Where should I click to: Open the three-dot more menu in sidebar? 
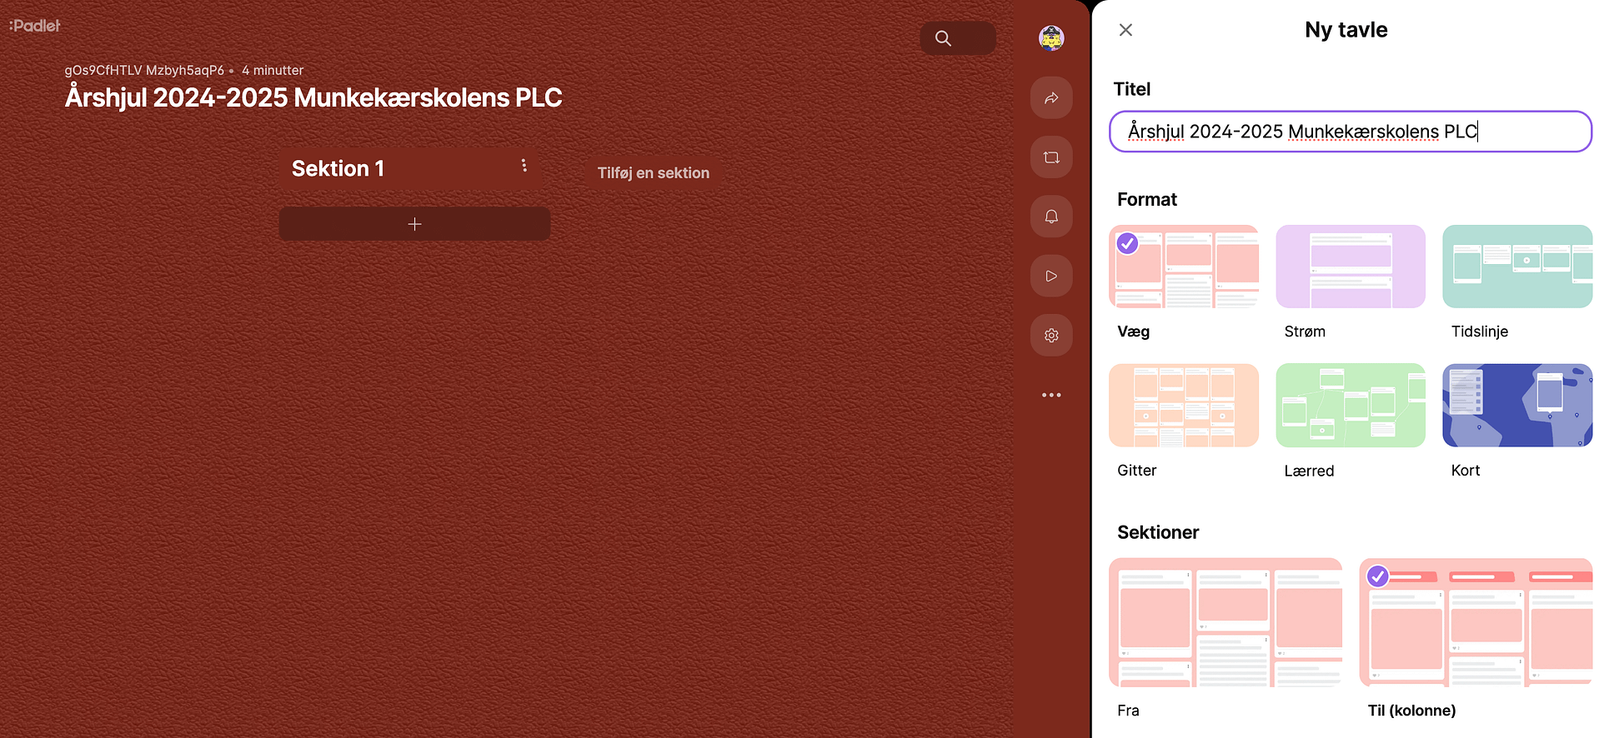(1050, 395)
